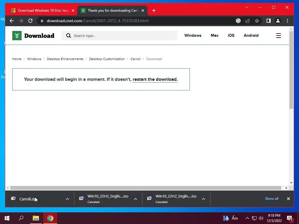Image resolution: width=299 pixels, height=224 pixels.
Task: Open the Windows Start menu
Action: (x=7, y=218)
